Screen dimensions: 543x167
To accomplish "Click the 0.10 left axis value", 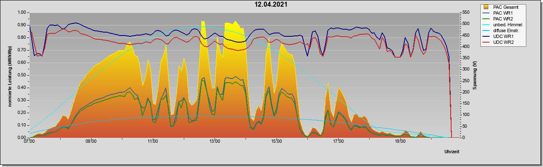I will (22, 125).
